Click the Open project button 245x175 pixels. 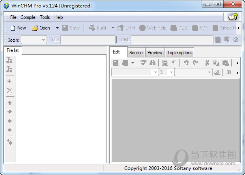point(41,28)
